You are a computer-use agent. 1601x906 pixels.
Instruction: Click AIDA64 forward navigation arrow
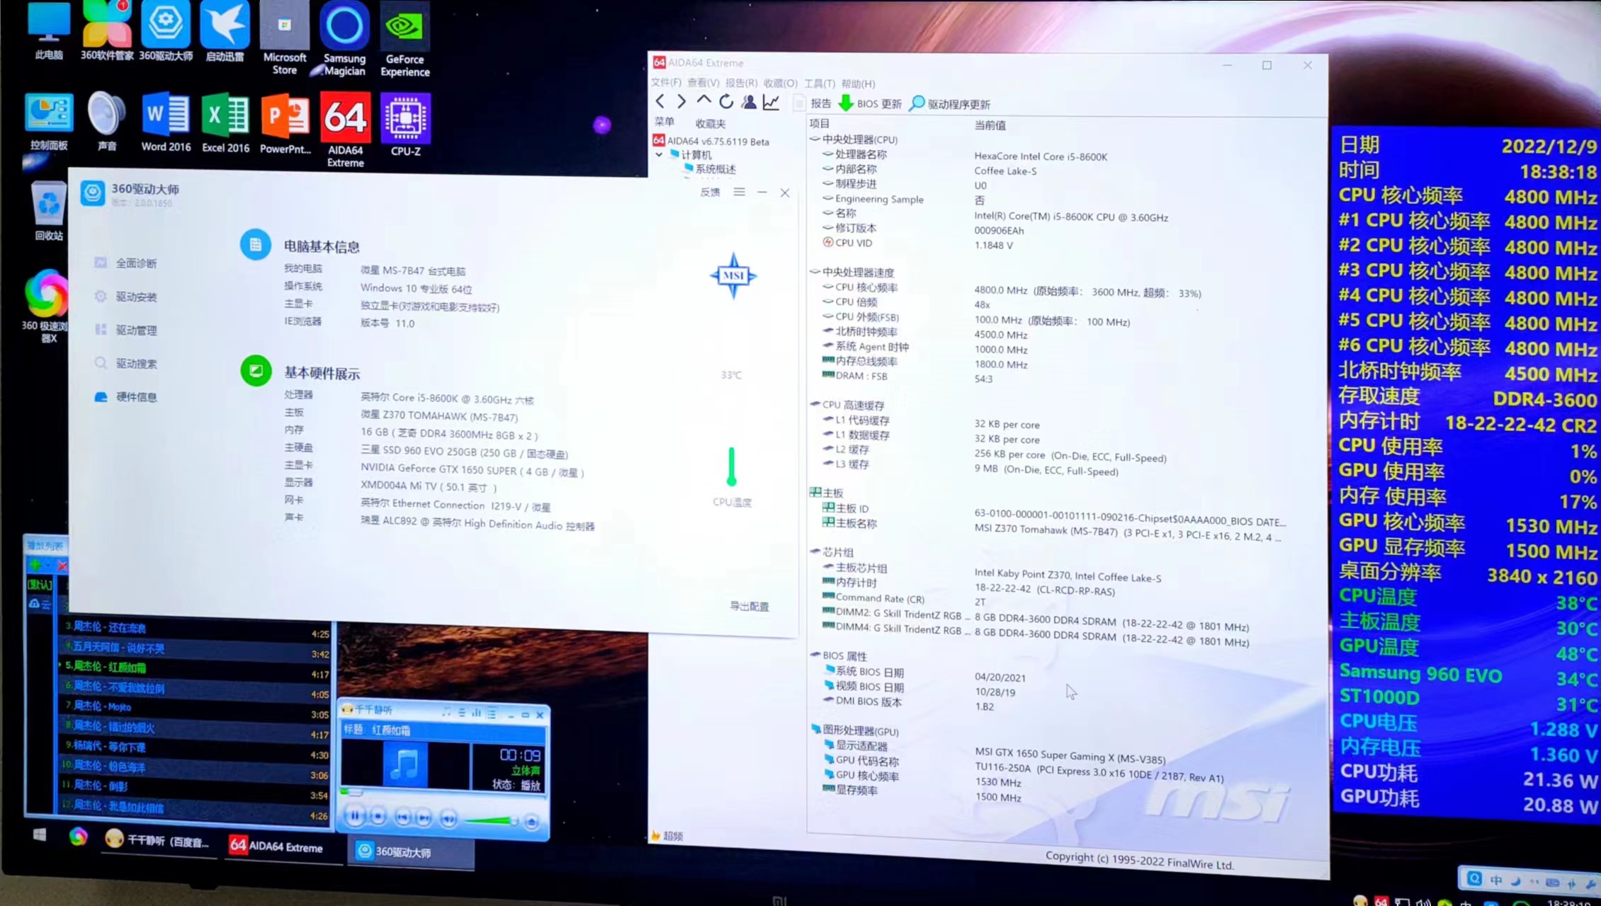coord(681,102)
